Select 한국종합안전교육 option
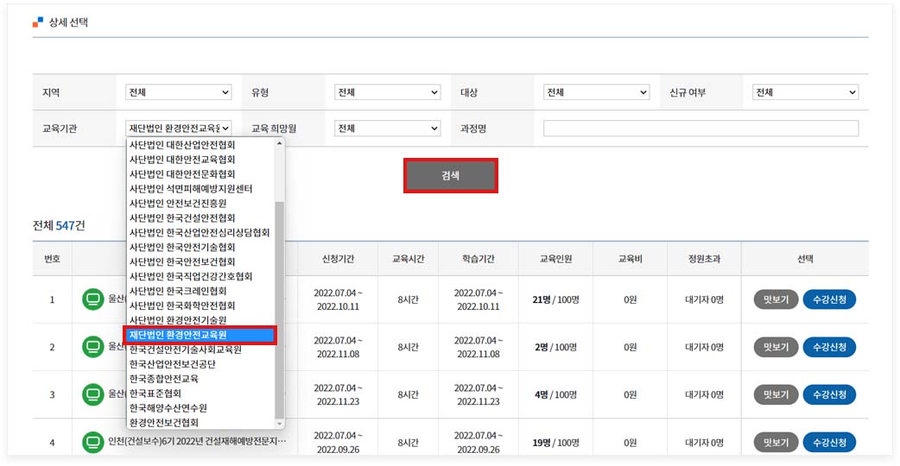This screenshot has width=900, height=466. [200, 378]
